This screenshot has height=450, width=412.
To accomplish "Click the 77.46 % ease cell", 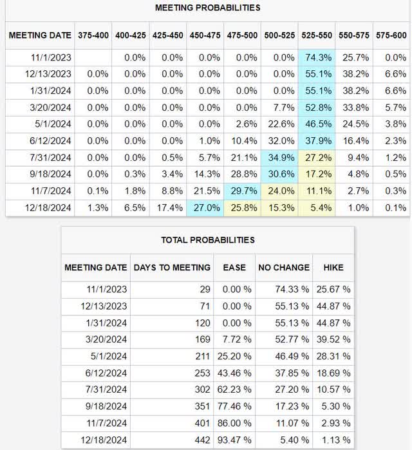I will pos(236,407).
